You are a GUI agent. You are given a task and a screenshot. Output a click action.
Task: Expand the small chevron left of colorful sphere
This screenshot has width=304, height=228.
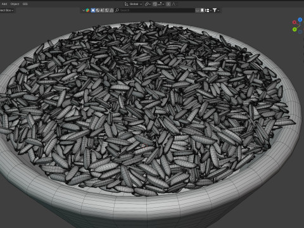[x=84, y=10]
